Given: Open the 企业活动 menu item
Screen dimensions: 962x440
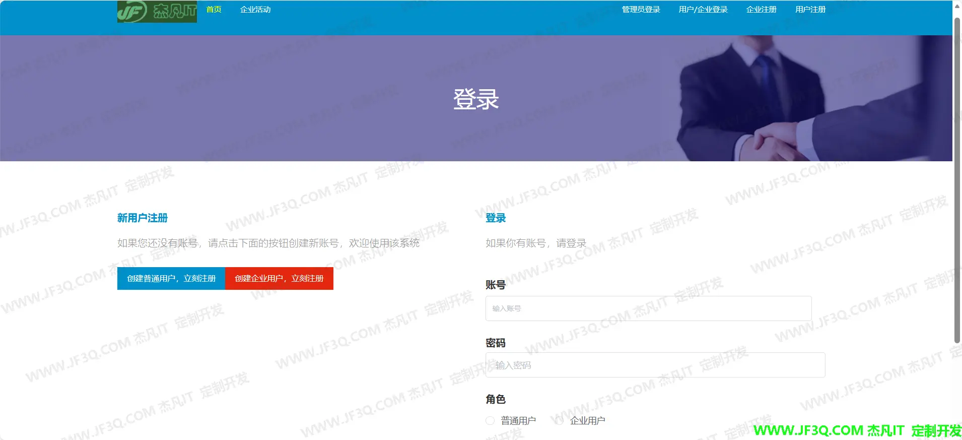Looking at the screenshot, I should coord(255,10).
